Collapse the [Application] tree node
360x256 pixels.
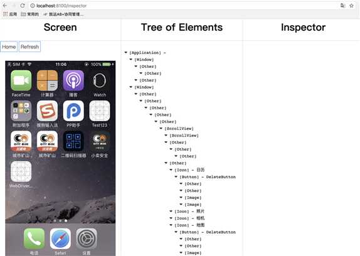[x=126, y=53]
